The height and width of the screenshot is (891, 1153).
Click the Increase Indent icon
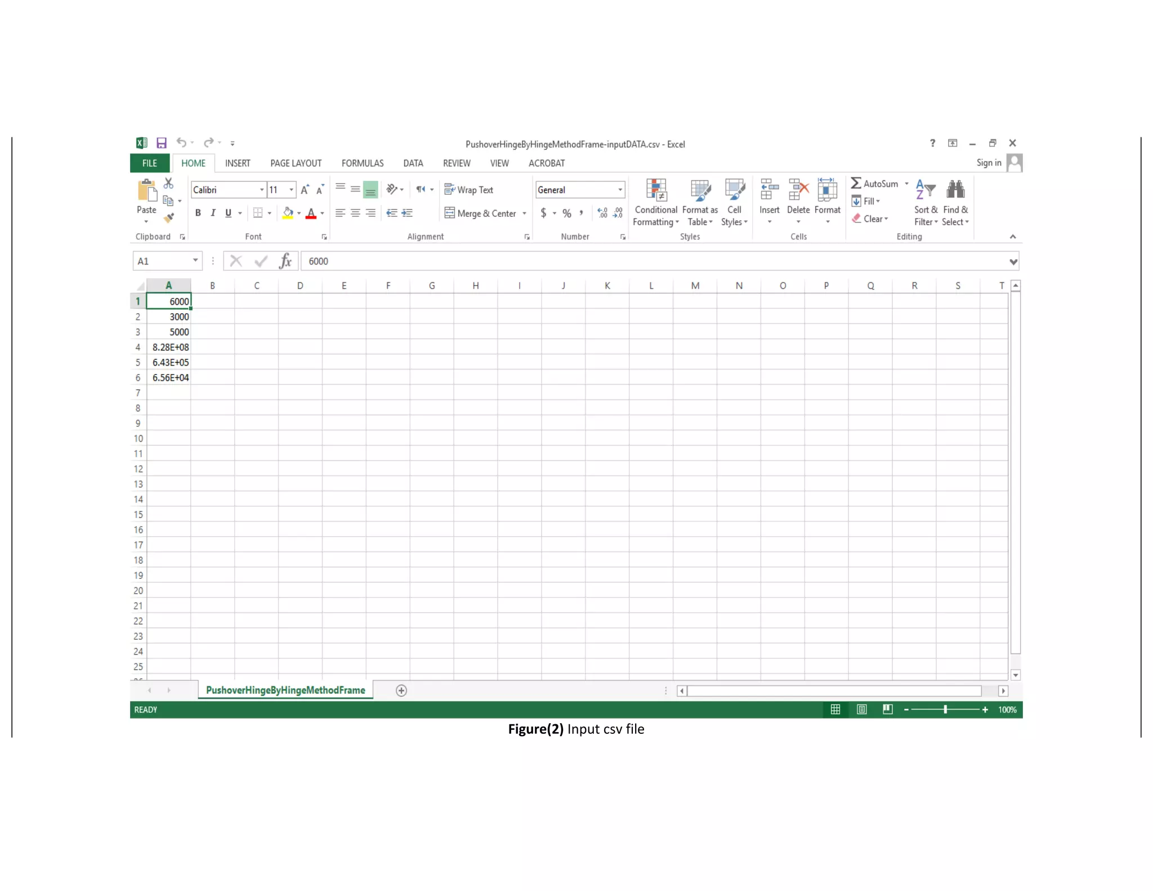(x=407, y=213)
